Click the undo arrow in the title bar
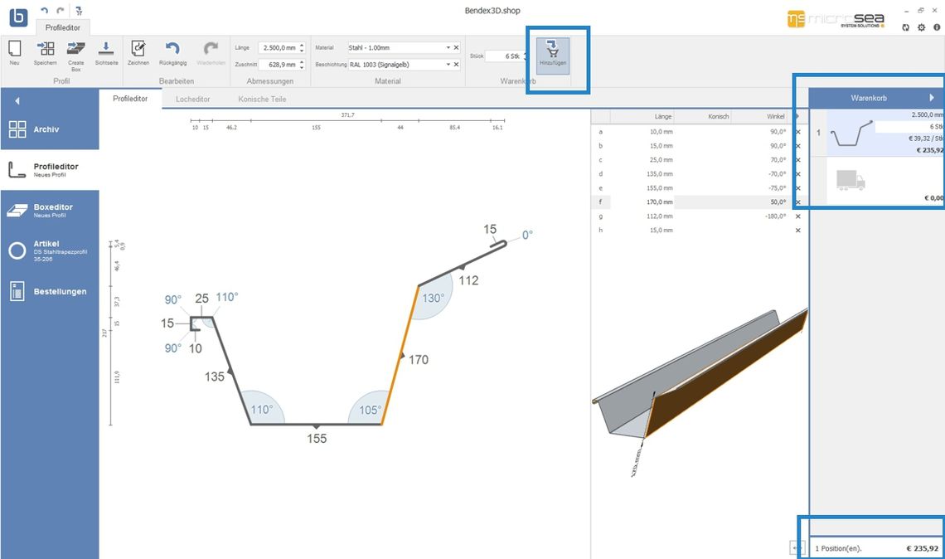The width and height of the screenshot is (945, 559). 44,11
